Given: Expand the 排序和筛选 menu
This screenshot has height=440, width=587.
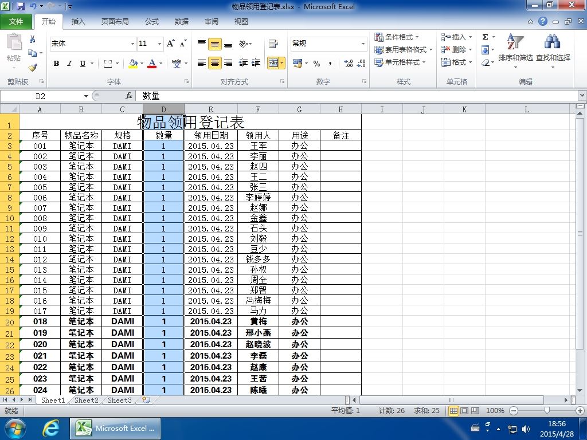Looking at the screenshot, I should pos(515,52).
